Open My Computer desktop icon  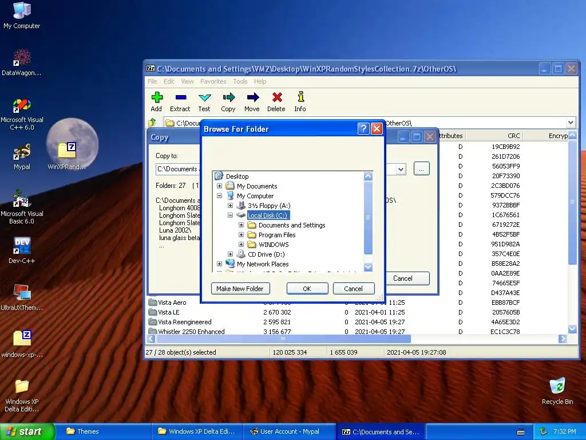pyautogui.click(x=22, y=15)
